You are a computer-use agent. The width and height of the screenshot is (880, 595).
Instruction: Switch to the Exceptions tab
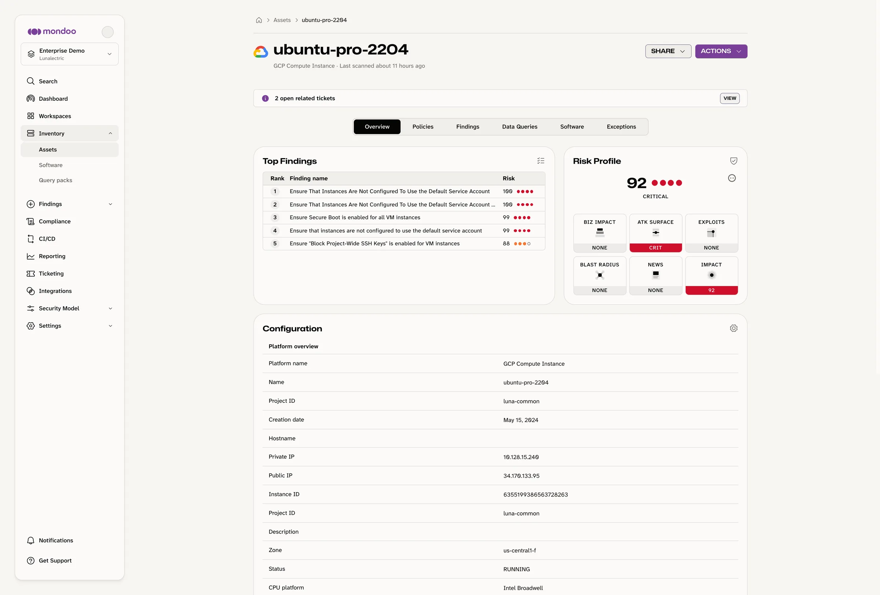621,127
